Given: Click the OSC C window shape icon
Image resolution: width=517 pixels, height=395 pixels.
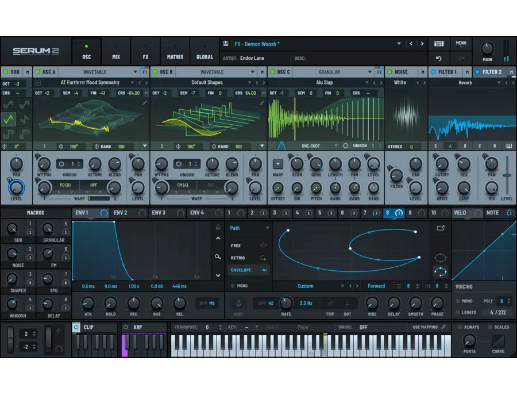Looking at the screenshot, I should [x=281, y=145].
